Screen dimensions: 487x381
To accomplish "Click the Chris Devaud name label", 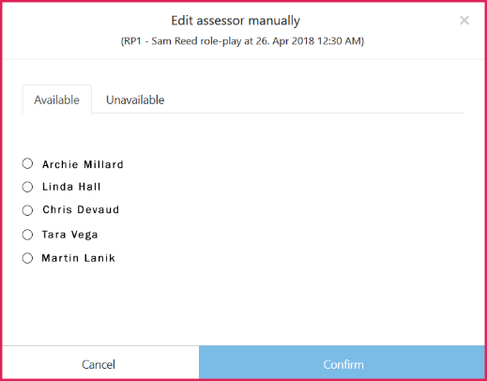I will tap(81, 209).
